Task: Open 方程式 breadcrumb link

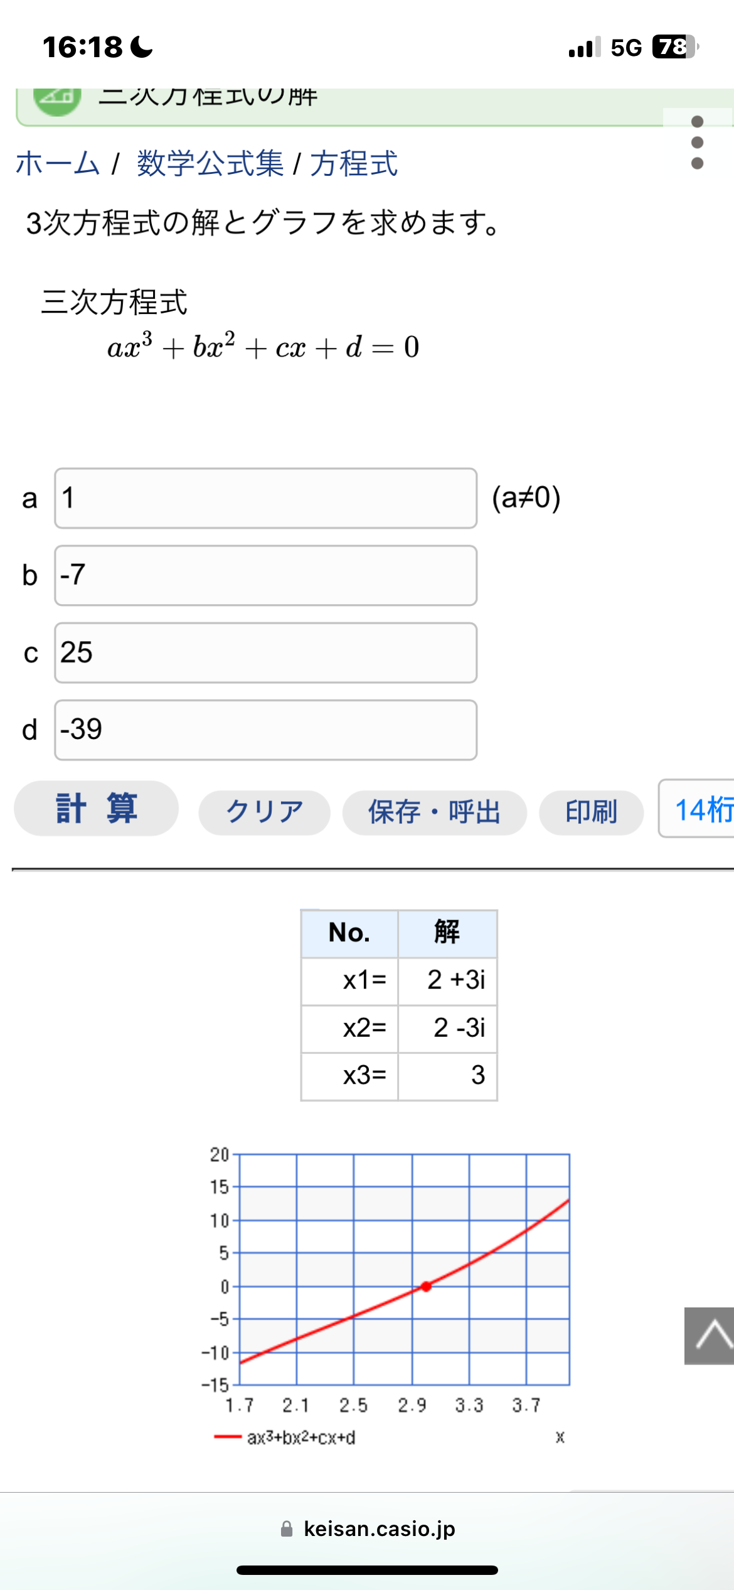Action: pos(354,164)
